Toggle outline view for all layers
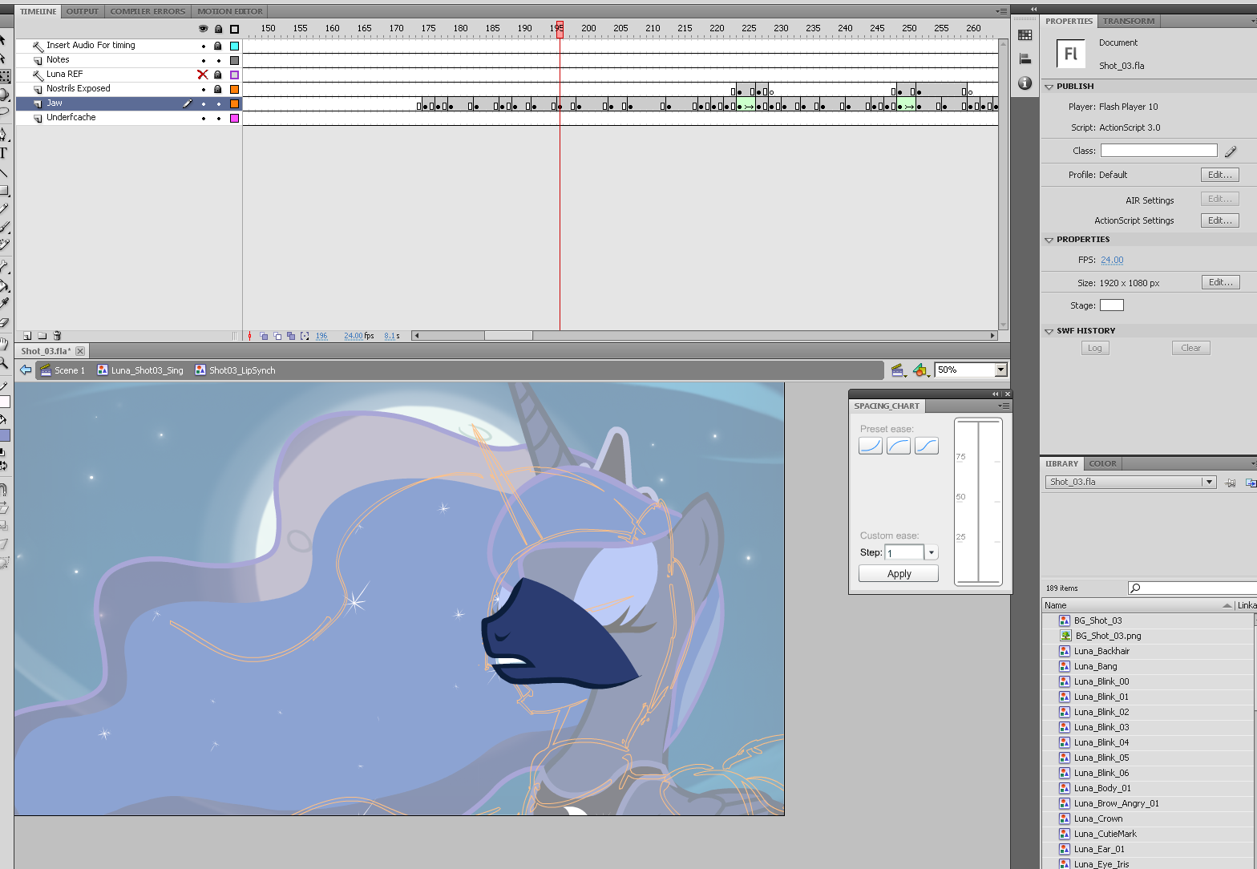Screen dimensions: 1257x869 pyautogui.click(x=234, y=29)
